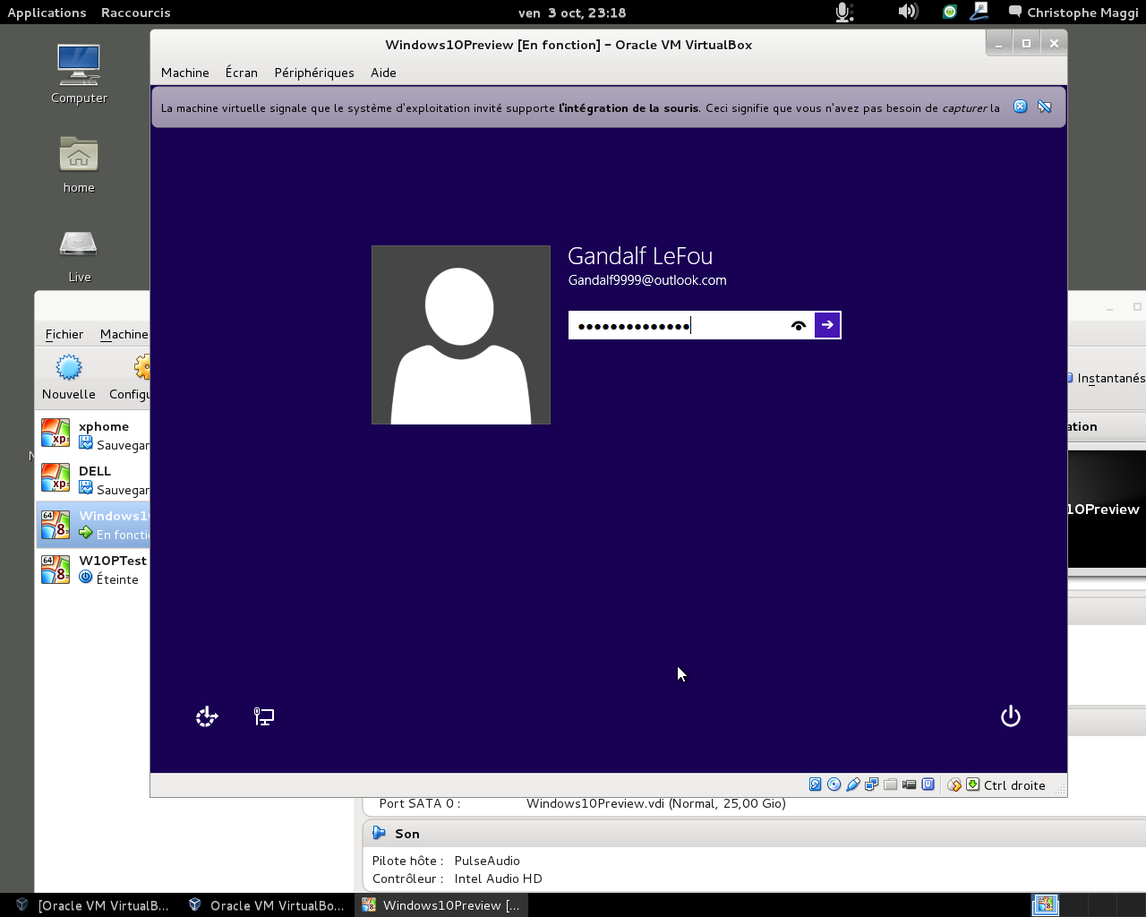Click the do-not-show-again notification icon

pos(1045,107)
